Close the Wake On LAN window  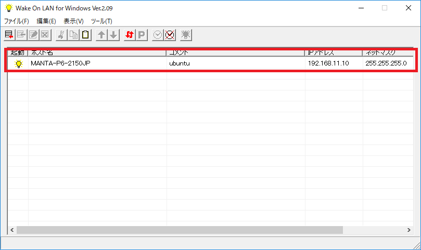pyautogui.click(x=409, y=8)
